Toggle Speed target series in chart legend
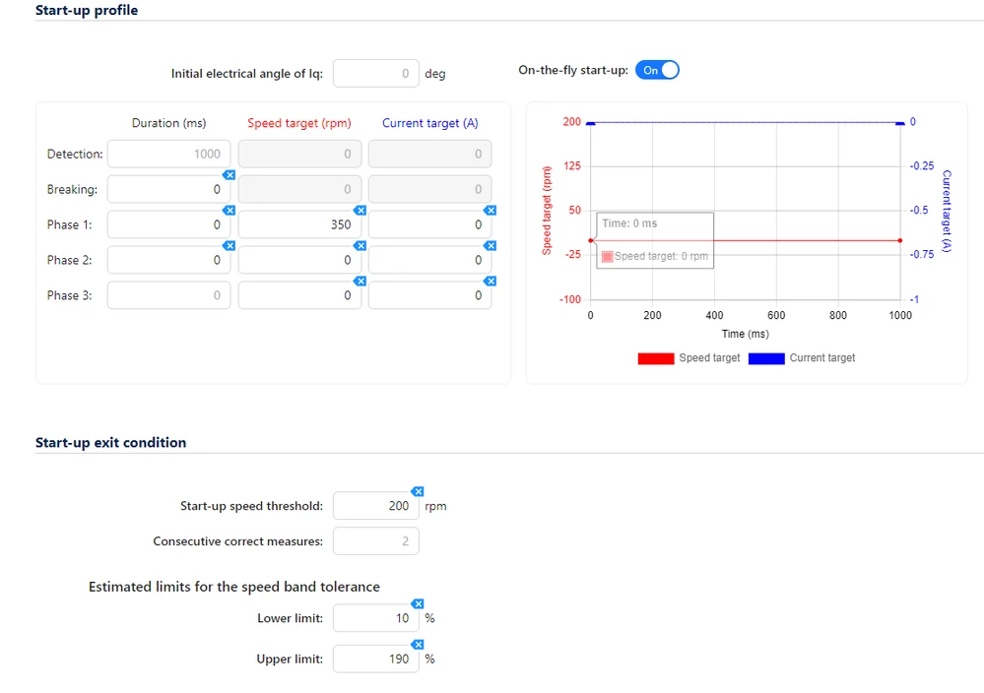The height and width of the screenshot is (693, 984). [689, 358]
